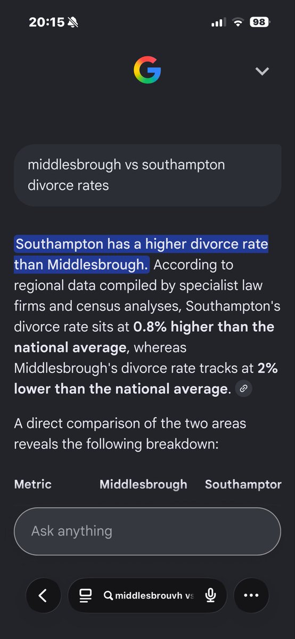Open the tabs icon in the bottom bar
This screenshot has width=295, height=639.
(x=86, y=595)
